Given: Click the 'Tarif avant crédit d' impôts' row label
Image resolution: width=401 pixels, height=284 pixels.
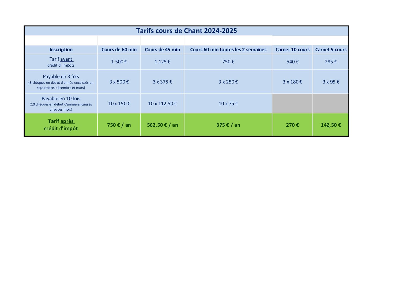Looking at the screenshot, I should [61, 62].
